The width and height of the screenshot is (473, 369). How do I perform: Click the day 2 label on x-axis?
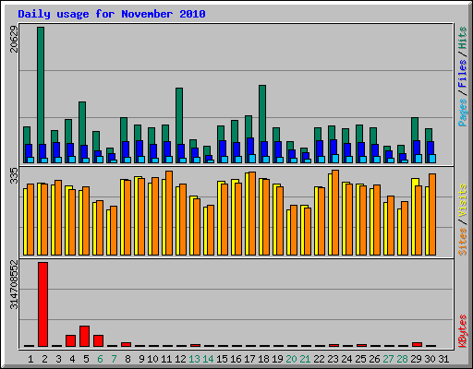[44, 359]
